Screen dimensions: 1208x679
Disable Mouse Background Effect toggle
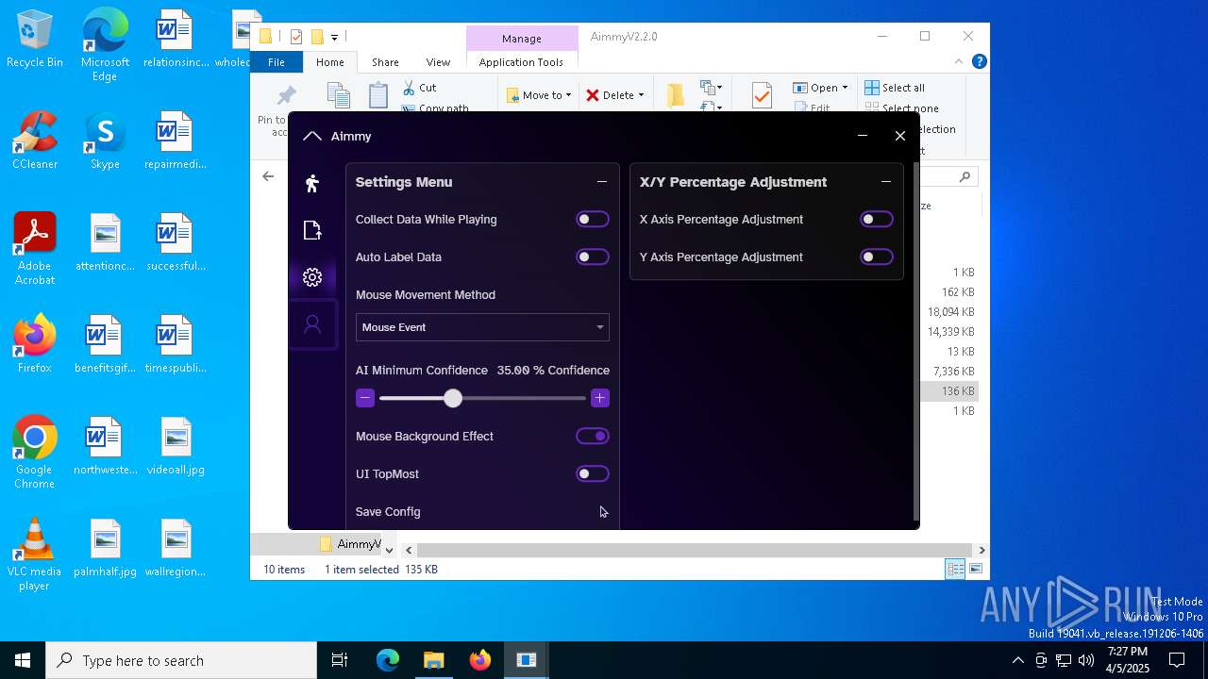(593, 436)
